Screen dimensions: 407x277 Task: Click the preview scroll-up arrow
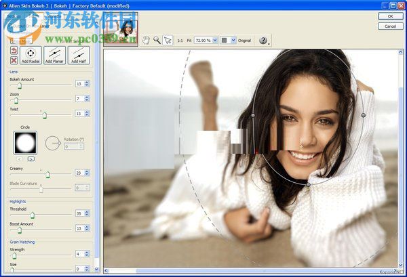401,52
